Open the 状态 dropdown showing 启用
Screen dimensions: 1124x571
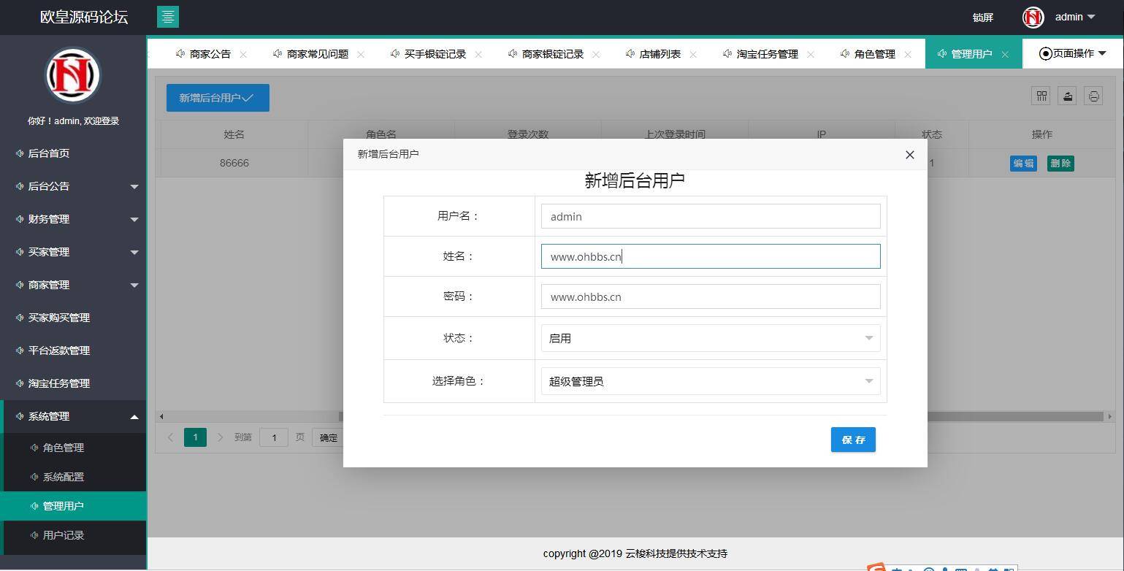(709, 337)
